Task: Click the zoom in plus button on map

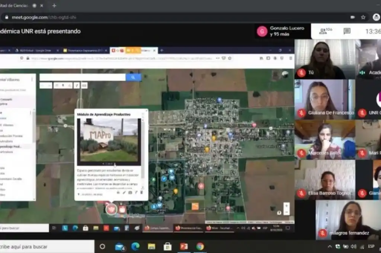Action: pyautogui.click(x=286, y=205)
